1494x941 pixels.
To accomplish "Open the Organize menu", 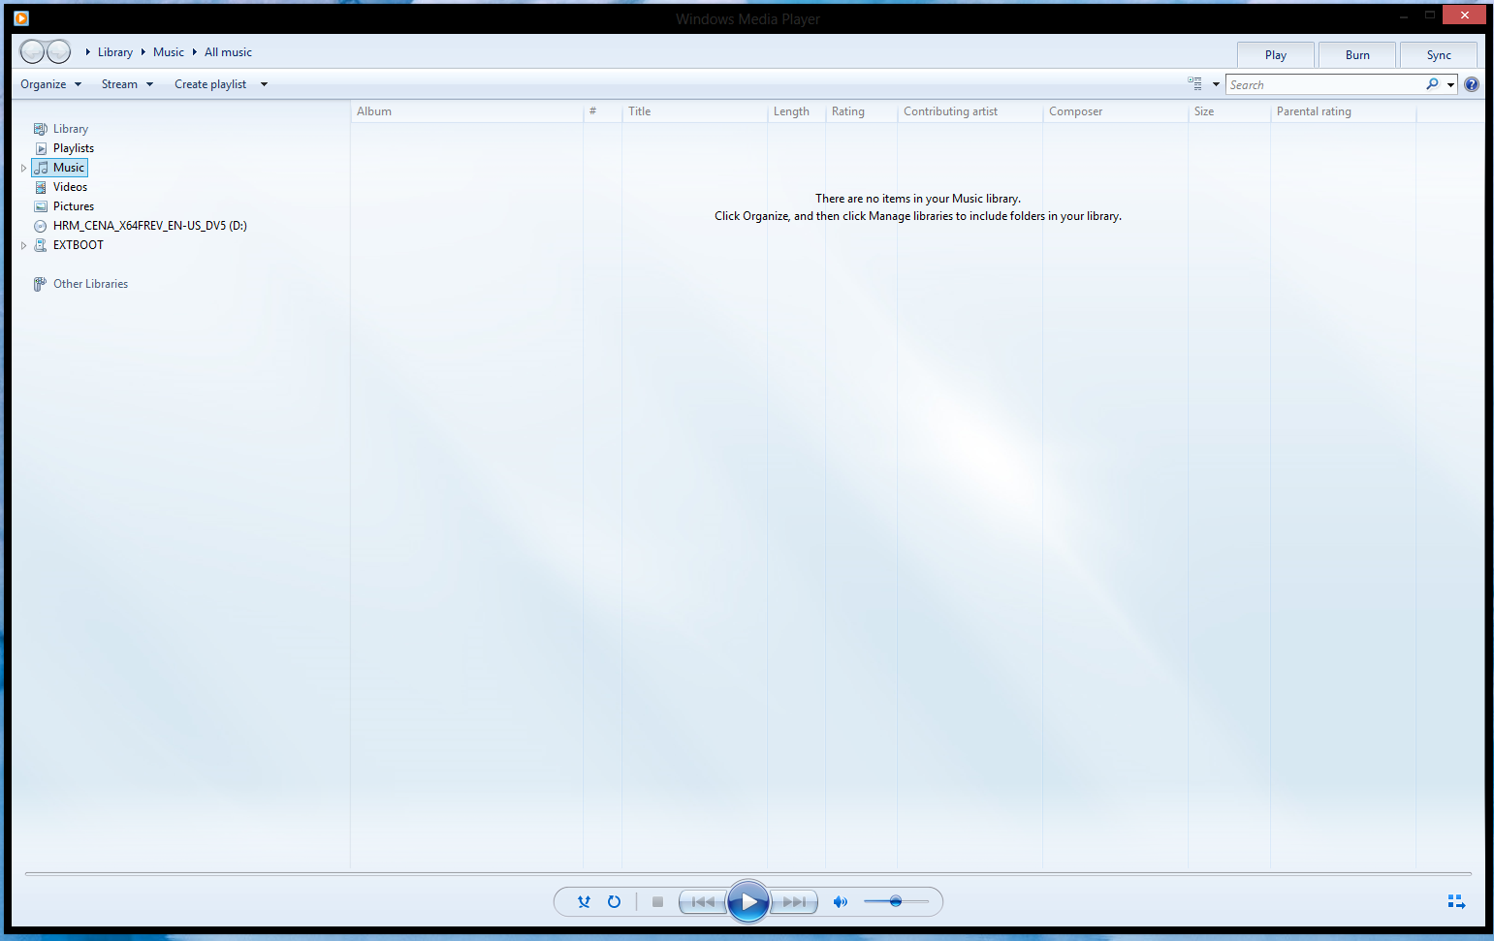I will pos(51,84).
